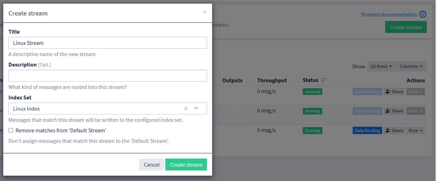437x181 pixels.
Task: Open More menu in the first stream row
Action: point(415,92)
